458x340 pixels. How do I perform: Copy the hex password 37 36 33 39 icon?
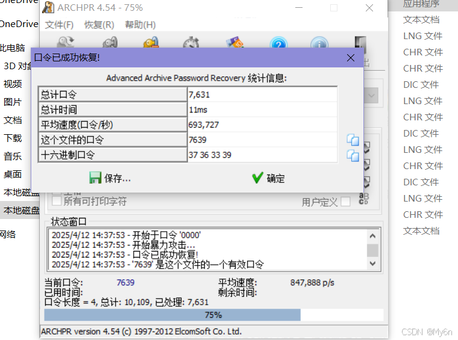coord(353,155)
